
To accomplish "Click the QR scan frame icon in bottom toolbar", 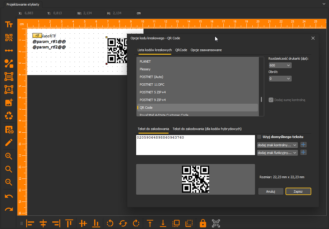I will click(x=216, y=223).
